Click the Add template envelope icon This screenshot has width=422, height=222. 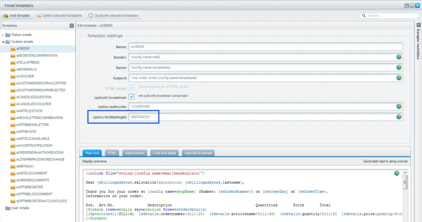pos(6,16)
